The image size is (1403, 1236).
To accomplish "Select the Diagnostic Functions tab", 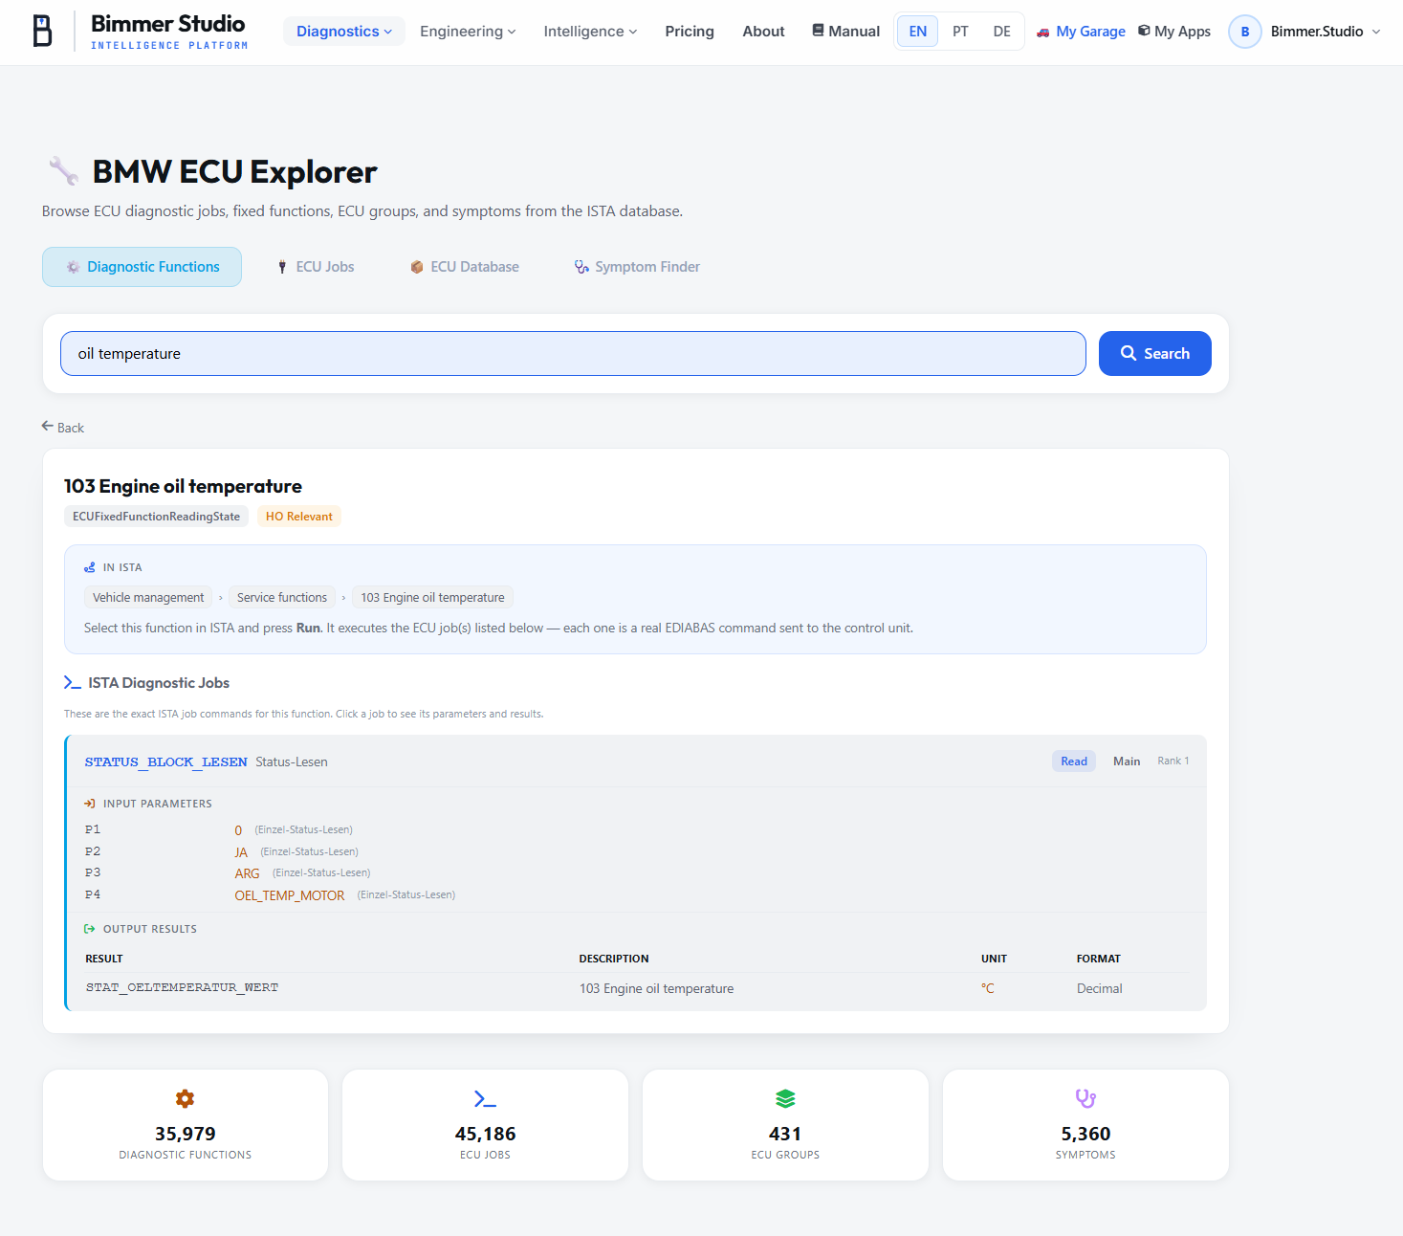I will point(142,267).
